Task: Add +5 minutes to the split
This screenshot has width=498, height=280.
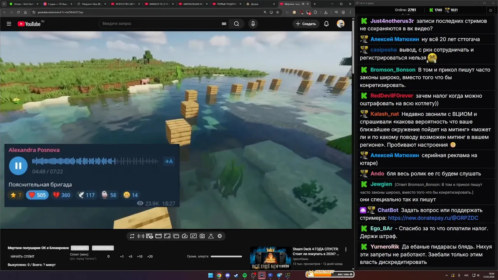Action: (130, 256)
